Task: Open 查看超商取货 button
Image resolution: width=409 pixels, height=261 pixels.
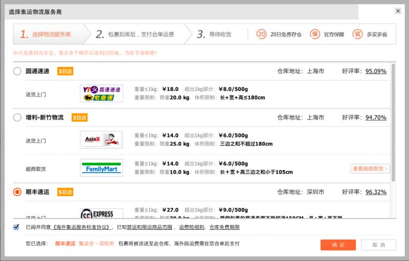Action: point(370,169)
